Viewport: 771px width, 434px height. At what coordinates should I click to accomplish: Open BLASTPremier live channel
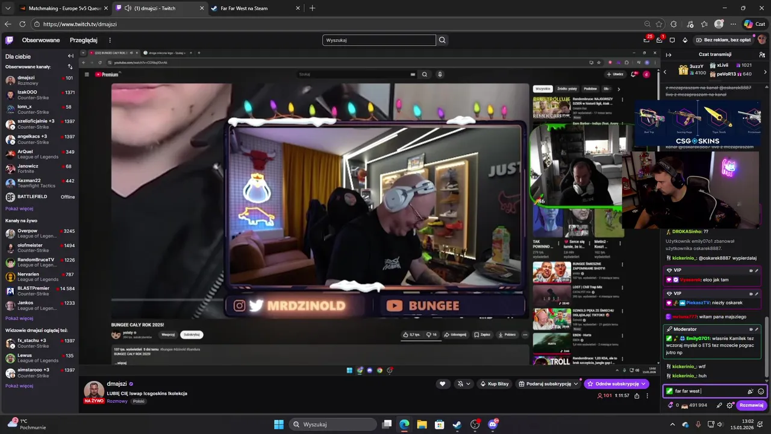click(39, 291)
